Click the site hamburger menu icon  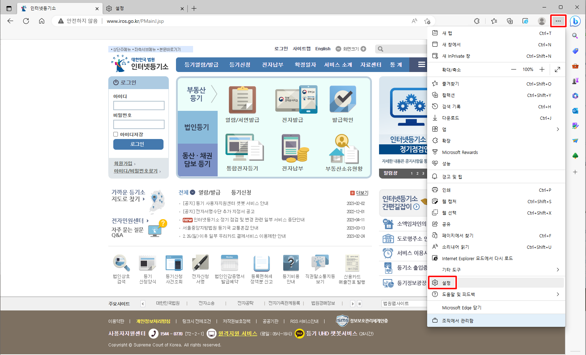[x=421, y=65]
